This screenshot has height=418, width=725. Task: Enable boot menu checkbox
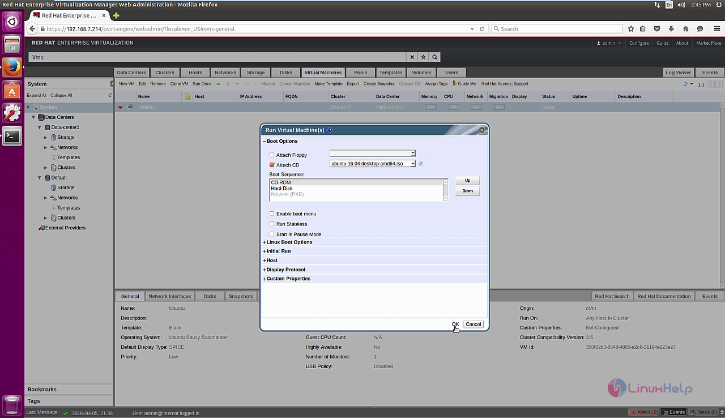point(272,214)
